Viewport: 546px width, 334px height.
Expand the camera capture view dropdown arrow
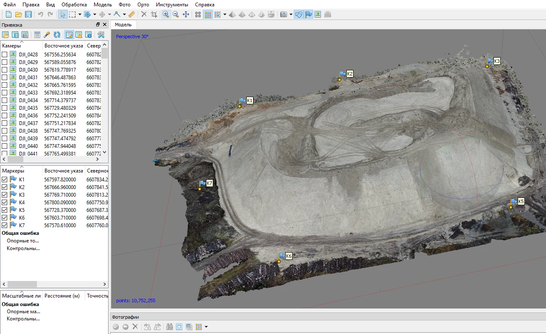(x=291, y=14)
